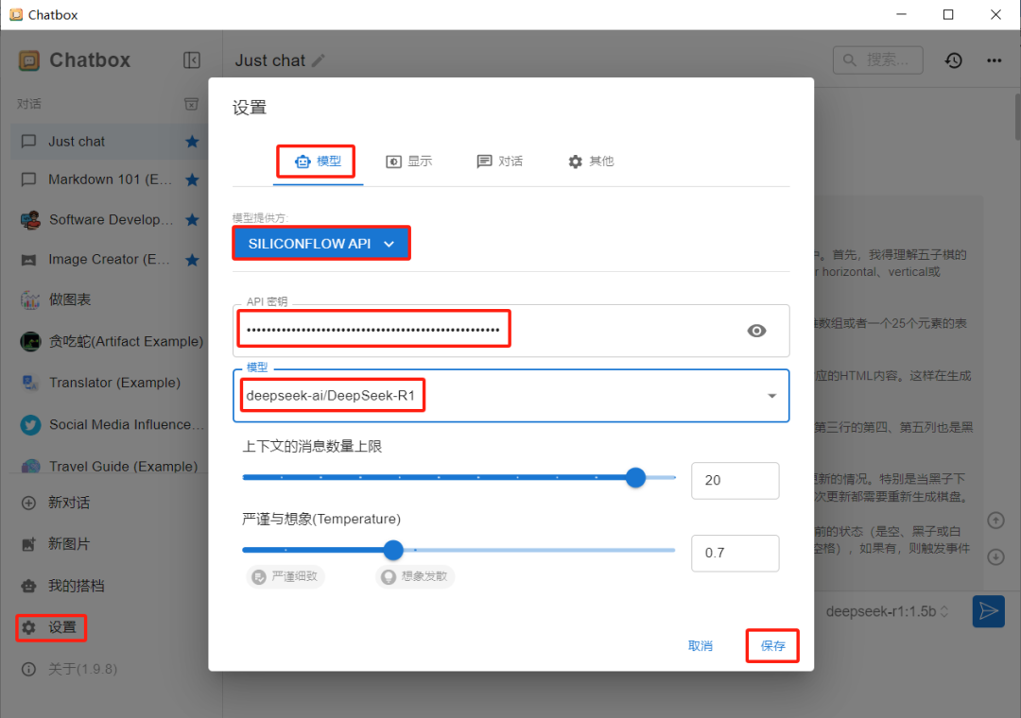This screenshot has width=1021, height=718.
Task: Open the 新图片 new image entry
Action: [69, 544]
